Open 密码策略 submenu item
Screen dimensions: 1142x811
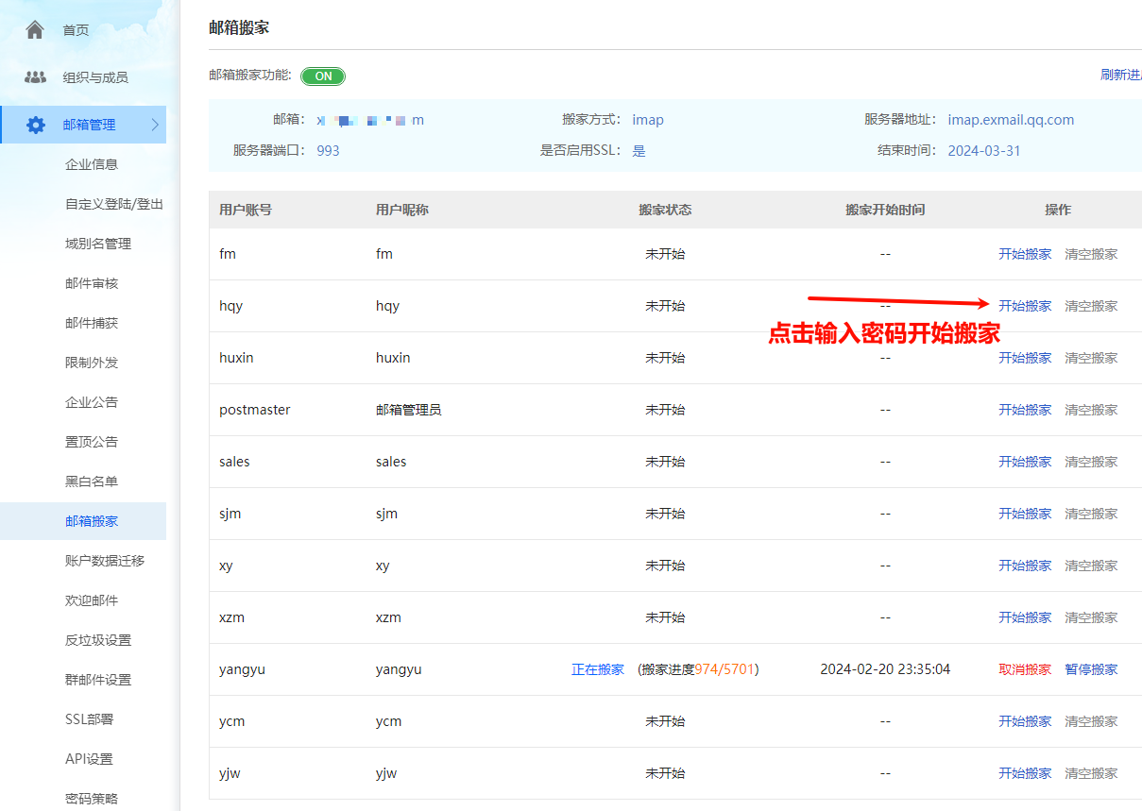92,799
